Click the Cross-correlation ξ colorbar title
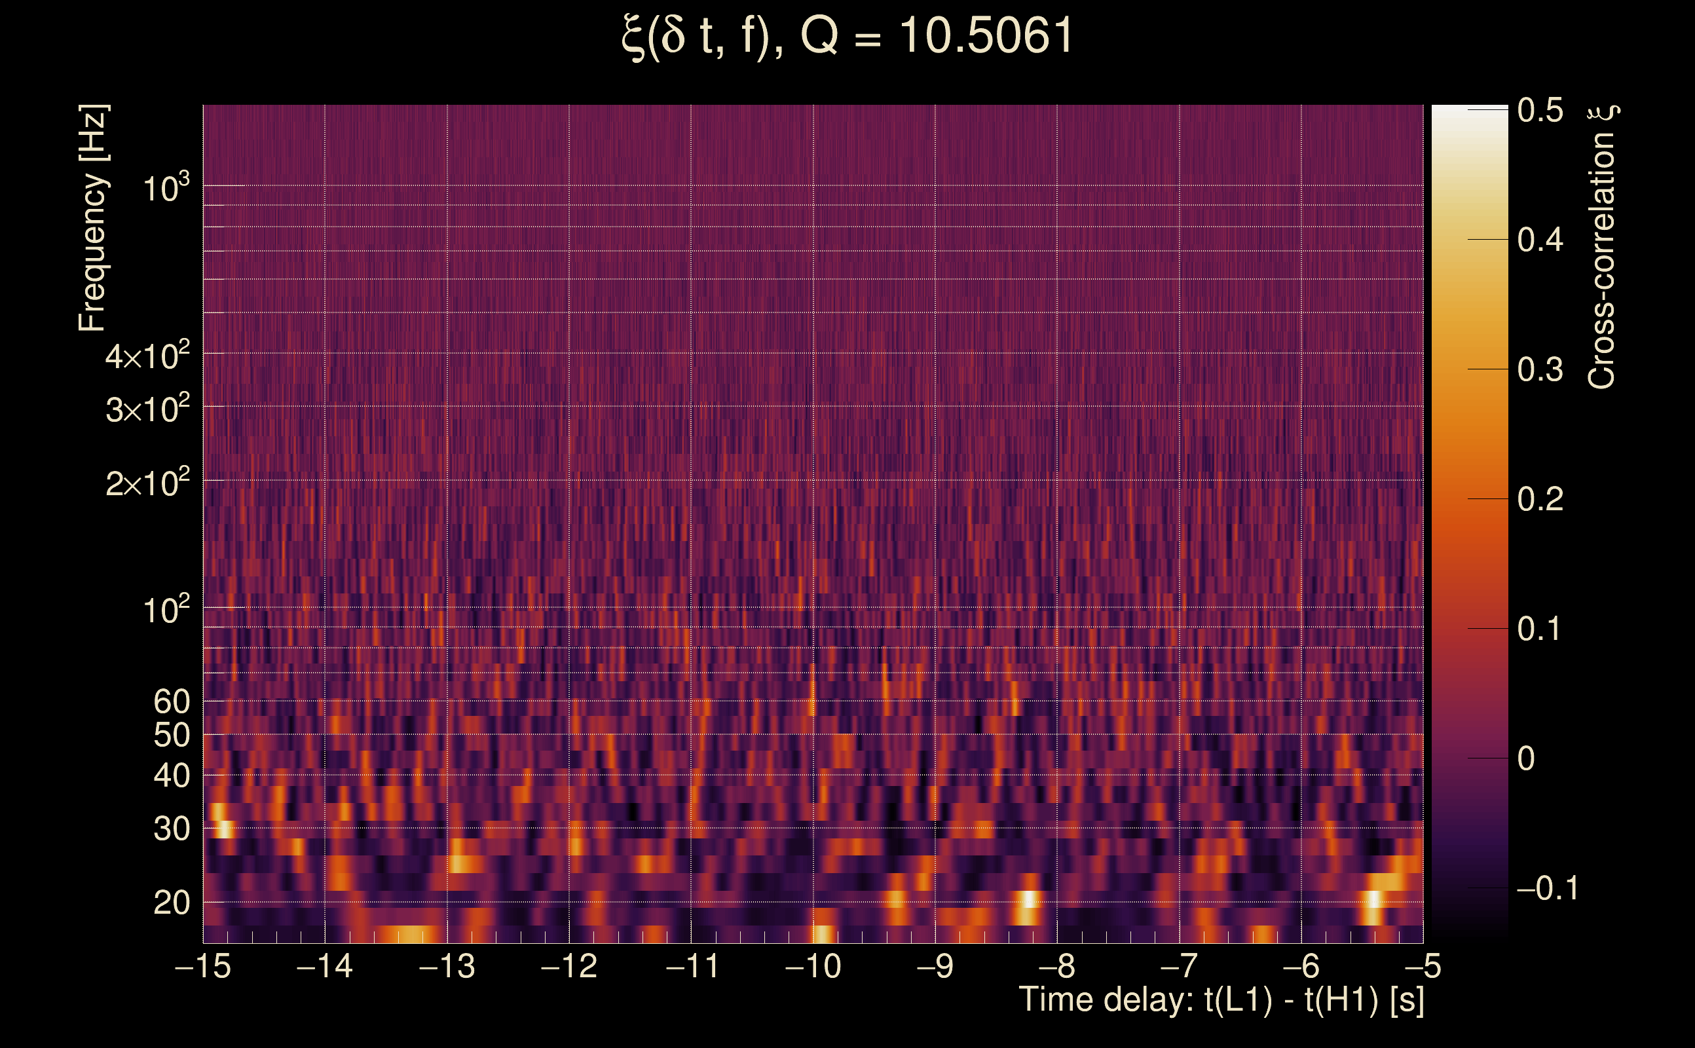This screenshot has width=1695, height=1048. 1602,247
